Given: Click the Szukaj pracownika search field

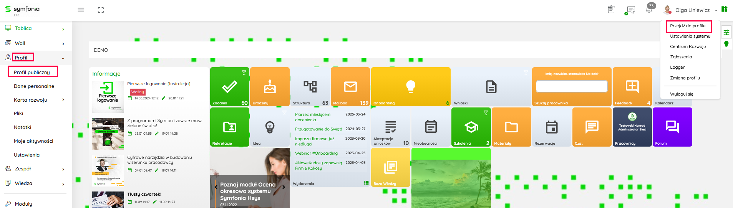Looking at the screenshot, I should pos(571,86).
